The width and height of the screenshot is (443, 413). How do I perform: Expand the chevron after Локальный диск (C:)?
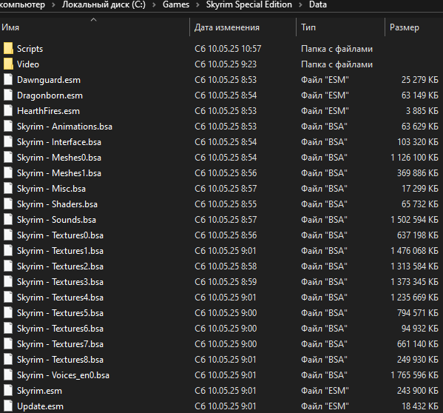coord(155,4)
